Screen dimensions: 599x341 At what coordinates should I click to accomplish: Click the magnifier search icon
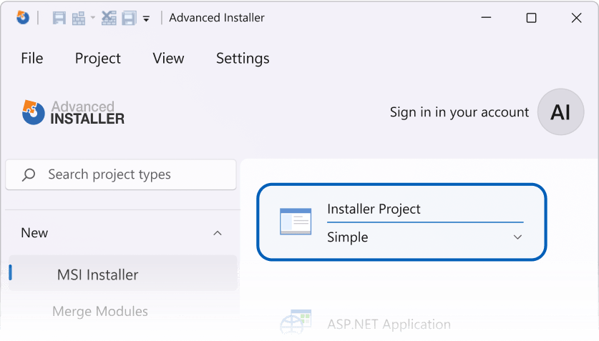point(29,174)
